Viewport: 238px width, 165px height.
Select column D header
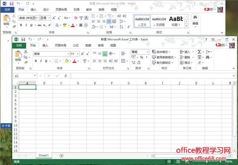[x=78, y=83]
